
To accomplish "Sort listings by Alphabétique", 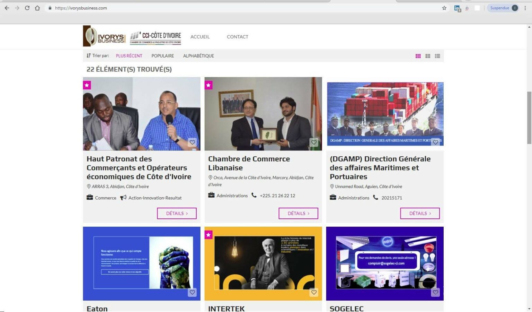I will [x=198, y=56].
